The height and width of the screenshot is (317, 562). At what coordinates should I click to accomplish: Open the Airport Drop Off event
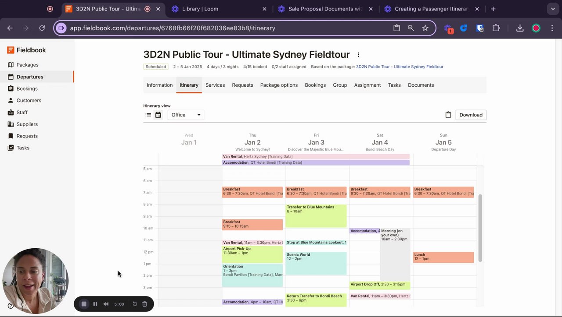[x=380, y=285]
